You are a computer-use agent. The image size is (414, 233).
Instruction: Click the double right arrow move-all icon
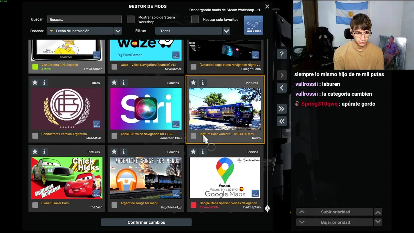pyautogui.click(x=282, y=109)
